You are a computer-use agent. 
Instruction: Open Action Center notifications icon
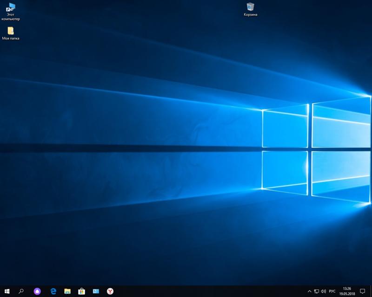(x=363, y=291)
